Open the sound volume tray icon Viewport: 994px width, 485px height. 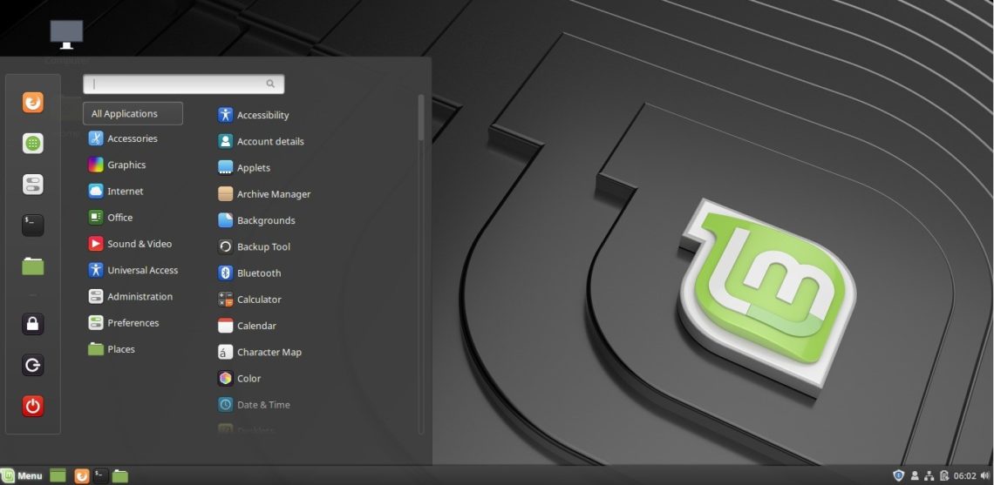point(985,475)
